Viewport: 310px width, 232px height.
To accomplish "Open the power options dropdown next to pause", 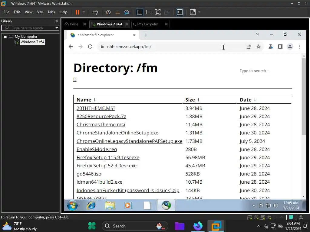I will 84,12.
